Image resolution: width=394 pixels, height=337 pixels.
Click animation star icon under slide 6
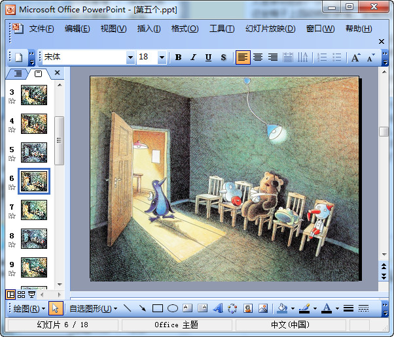[x=12, y=187]
